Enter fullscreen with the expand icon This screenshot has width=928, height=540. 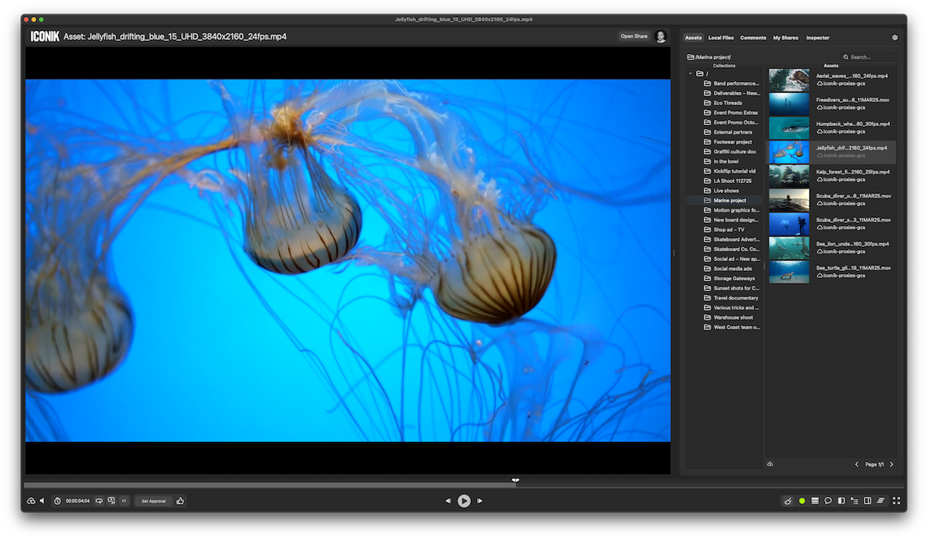click(896, 501)
